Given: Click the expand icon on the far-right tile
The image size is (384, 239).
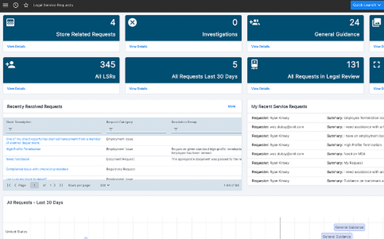Looking at the screenshot, I should tap(376, 64).
